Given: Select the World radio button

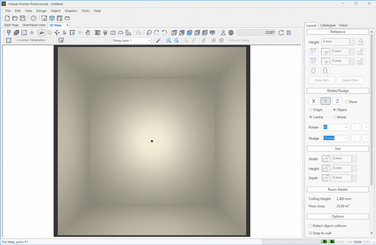Looking at the screenshot, I should click(334, 117).
